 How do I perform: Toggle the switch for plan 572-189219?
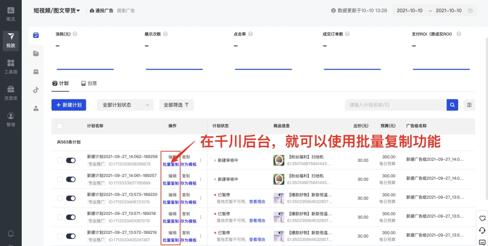point(70,236)
